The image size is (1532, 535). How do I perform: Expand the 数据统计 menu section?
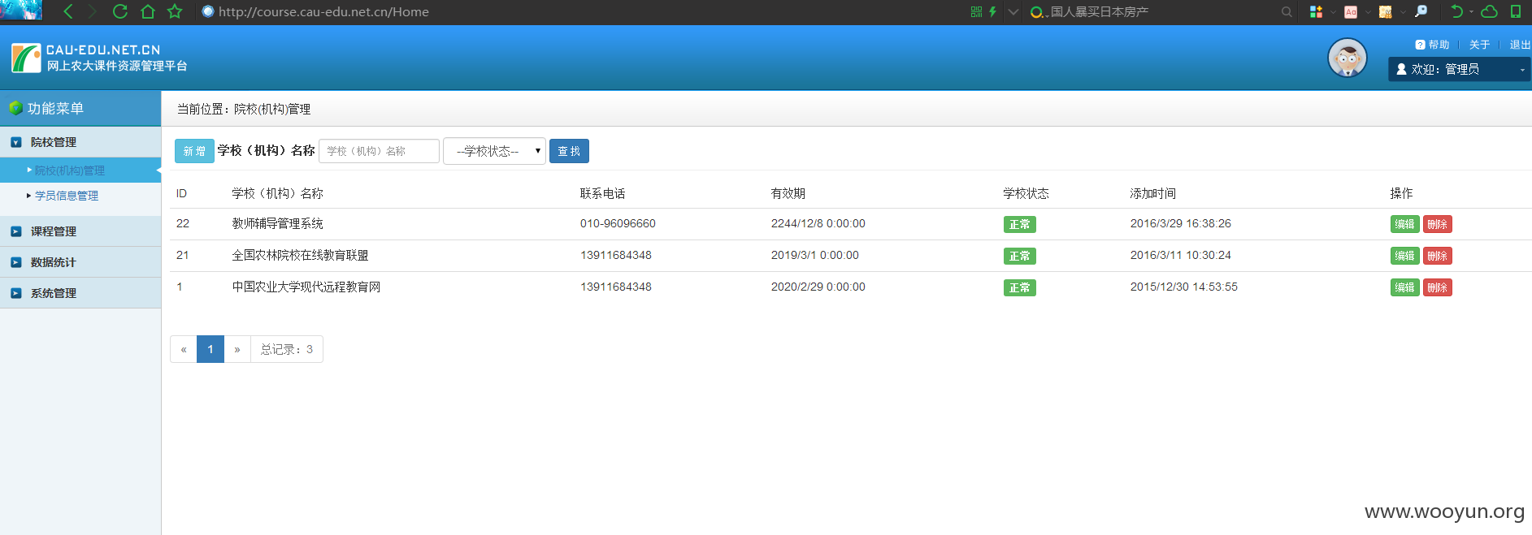click(80, 262)
